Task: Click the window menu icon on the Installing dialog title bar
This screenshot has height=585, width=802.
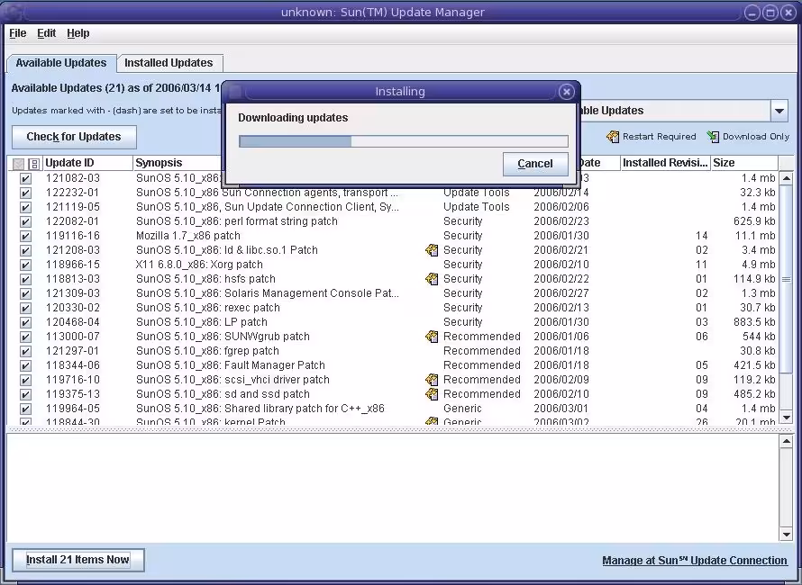Action: [235, 92]
